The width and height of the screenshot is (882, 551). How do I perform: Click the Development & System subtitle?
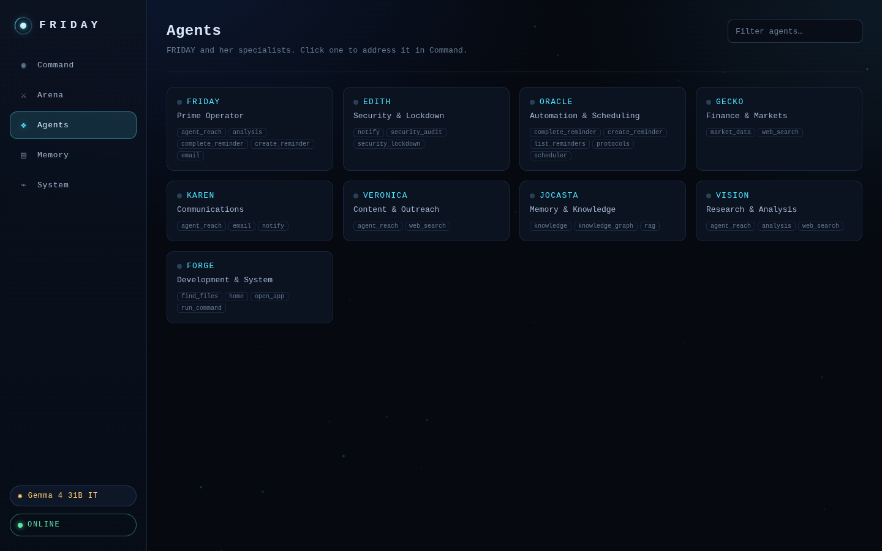click(225, 280)
